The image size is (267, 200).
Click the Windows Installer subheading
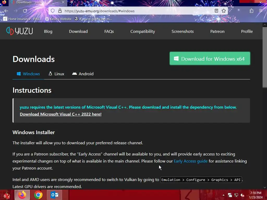(x=34, y=132)
